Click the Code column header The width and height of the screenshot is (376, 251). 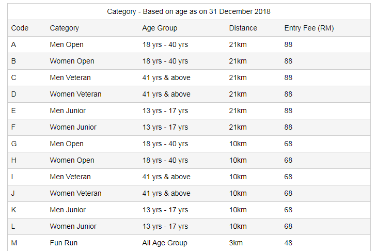click(x=20, y=28)
